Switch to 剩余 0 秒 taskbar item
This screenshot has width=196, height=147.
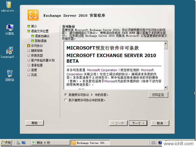[x=50, y=143]
